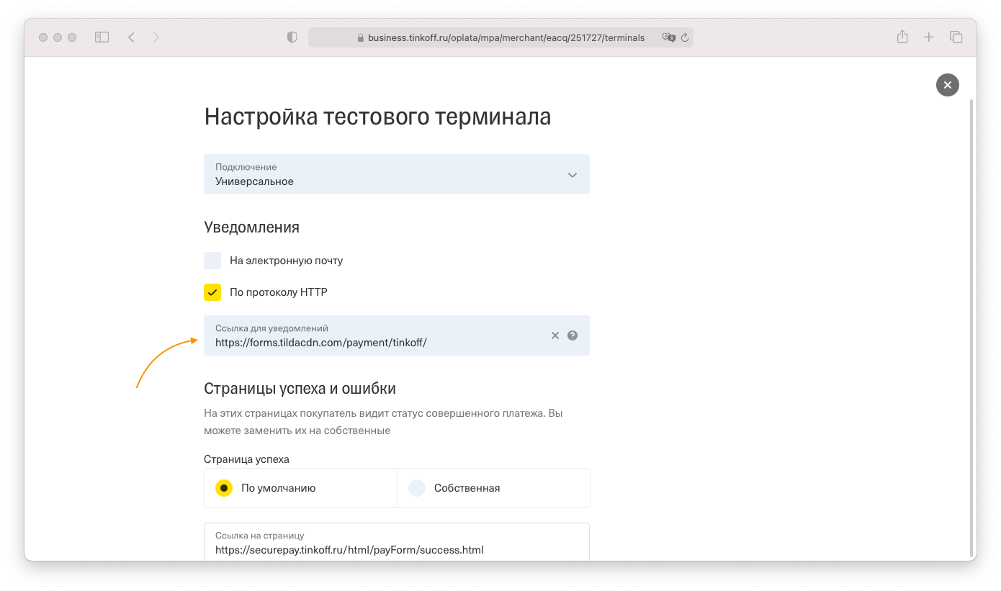The width and height of the screenshot is (1001, 591).
Task: Open help for notification link
Action: 573,335
